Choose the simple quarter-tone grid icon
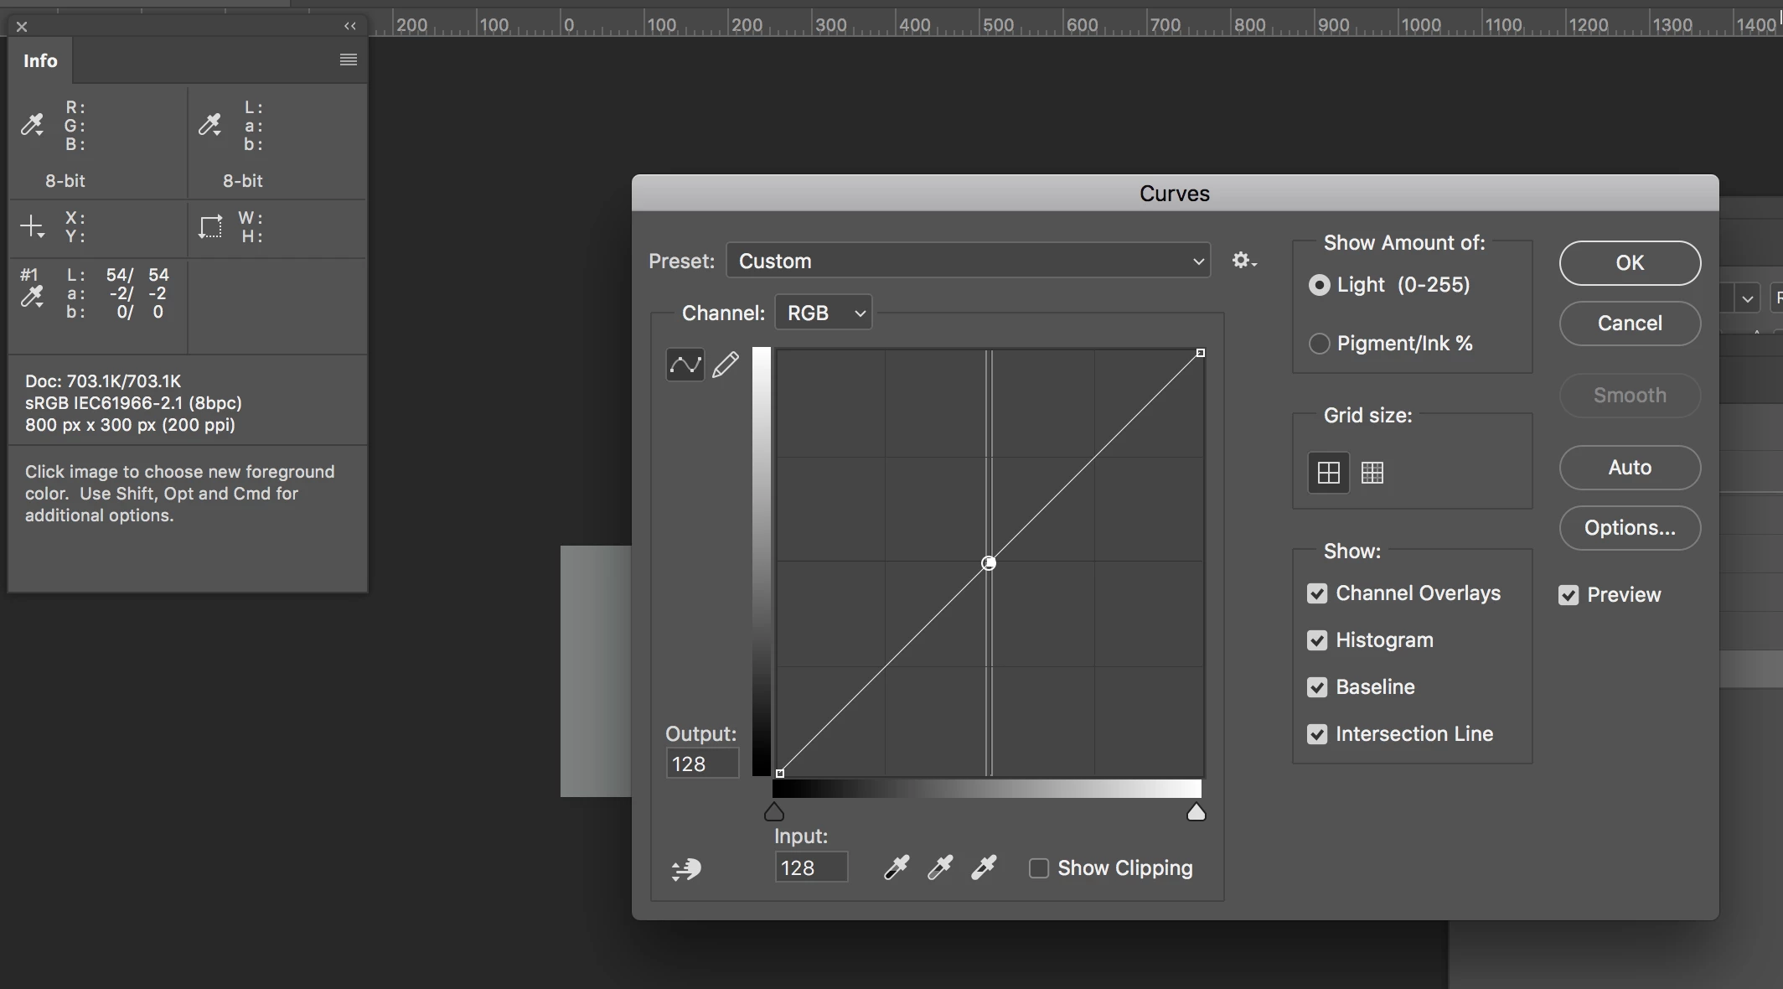 pos(1329,473)
